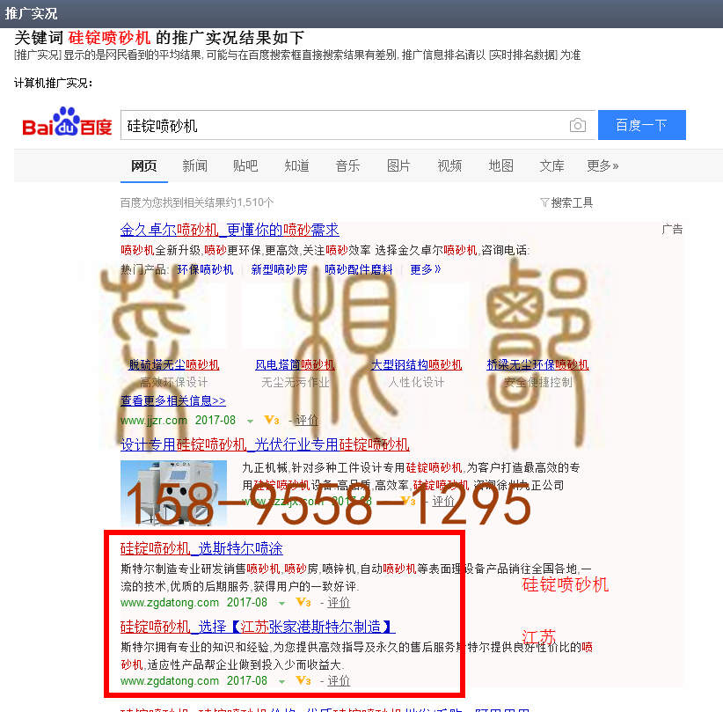Click V3 badge of first www.zgdatong.com result
This screenshot has height=712, width=723.
coord(303,603)
